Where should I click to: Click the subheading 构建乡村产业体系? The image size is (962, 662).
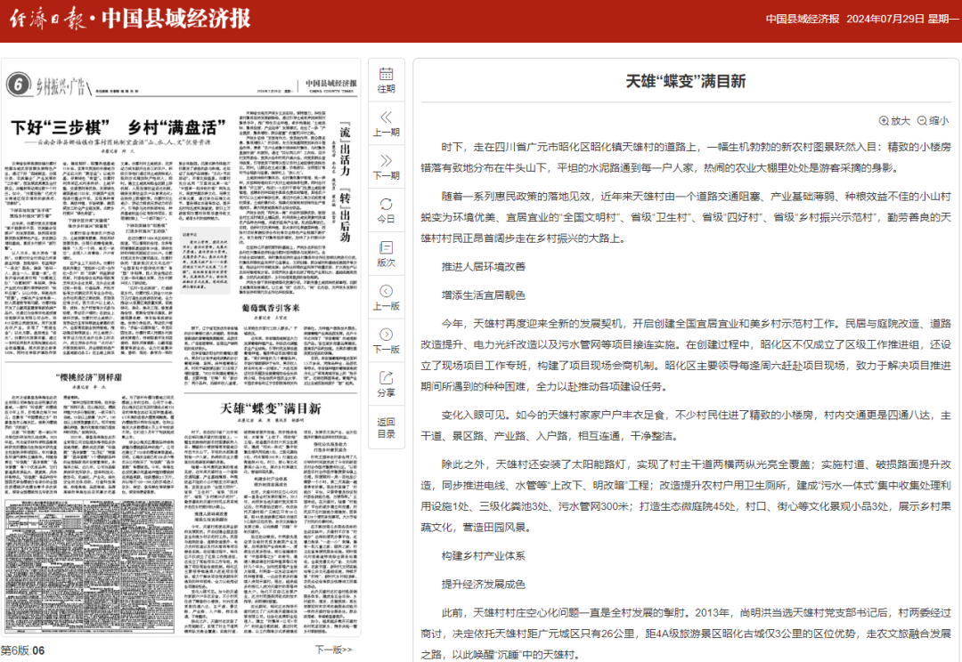484,556
